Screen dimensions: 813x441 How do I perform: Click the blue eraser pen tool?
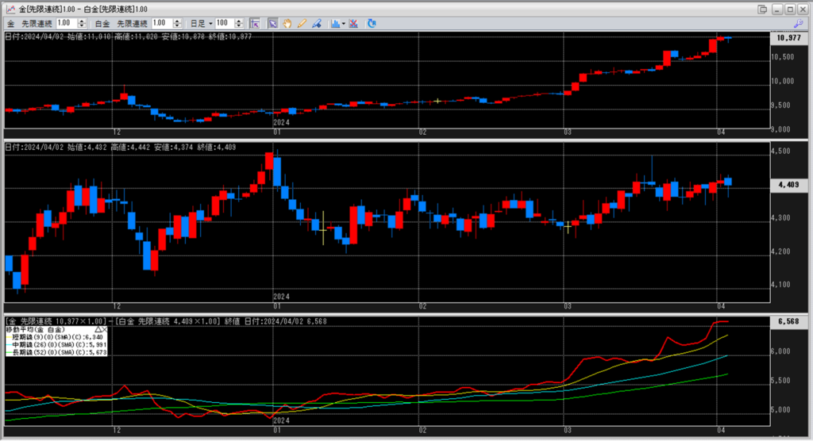[x=315, y=23]
